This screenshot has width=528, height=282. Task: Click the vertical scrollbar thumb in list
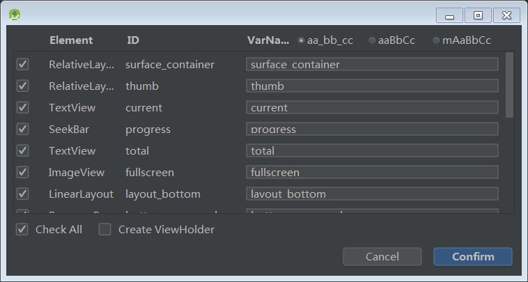(509, 85)
